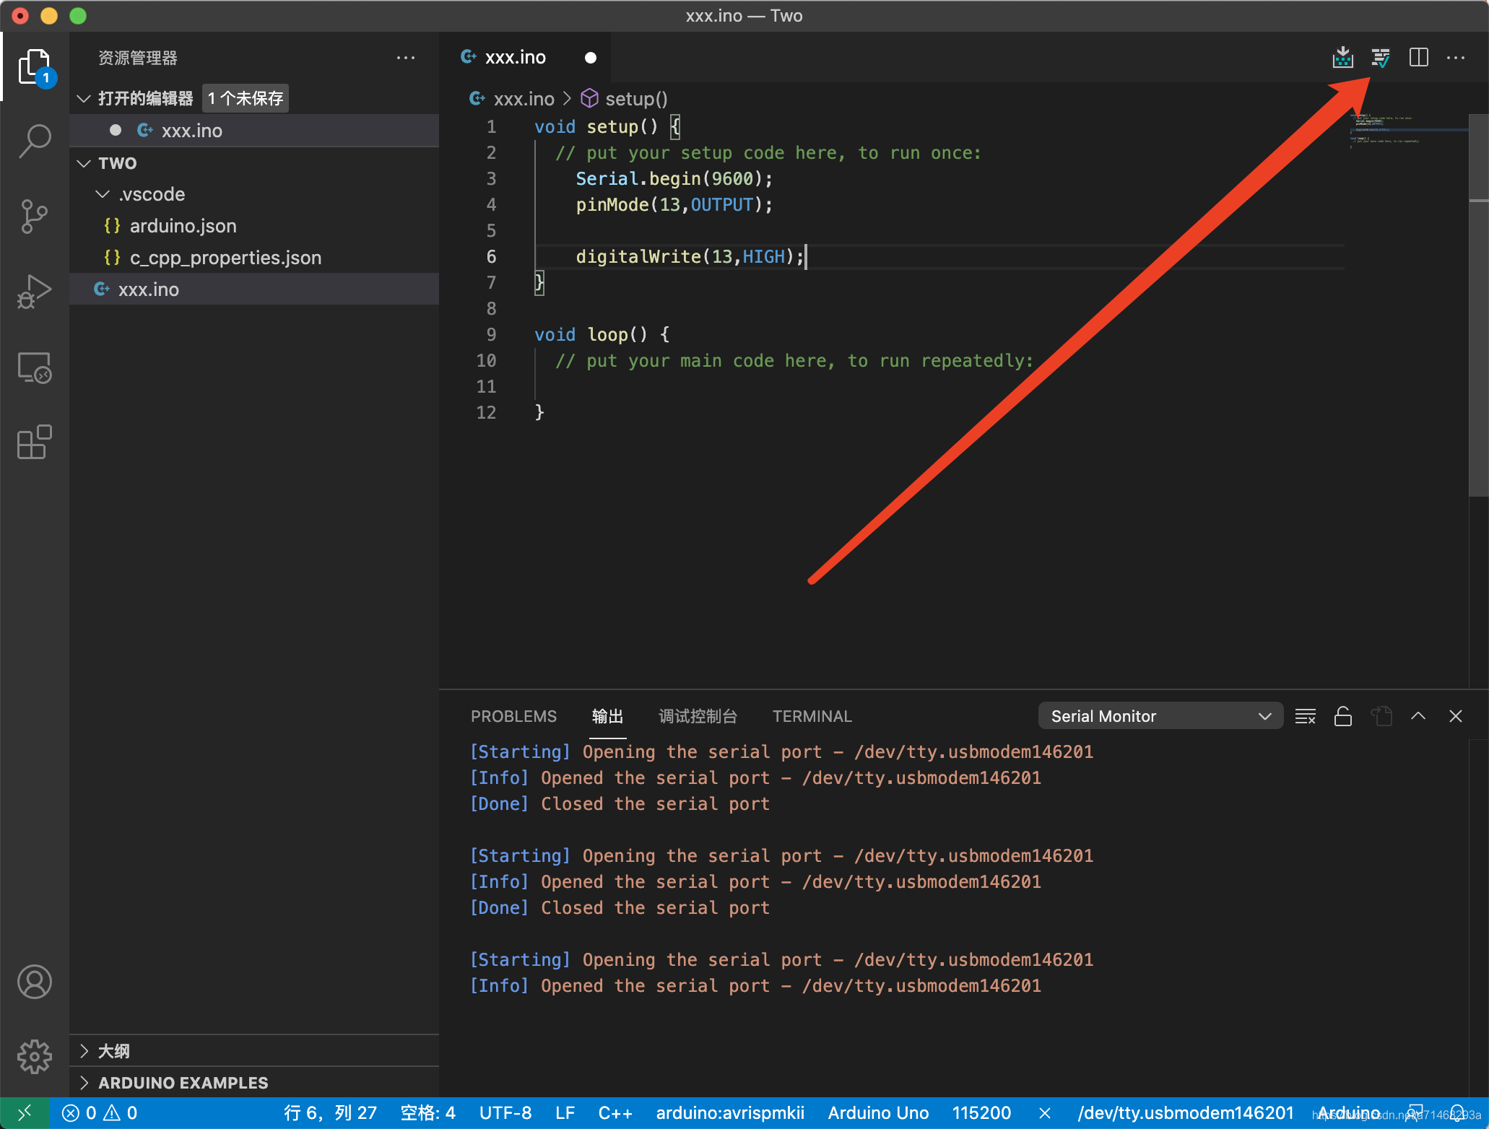The height and width of the screenshot is (1129, 1489).
Task: Maximize the bottom panel size
Action: point(1418,716)
